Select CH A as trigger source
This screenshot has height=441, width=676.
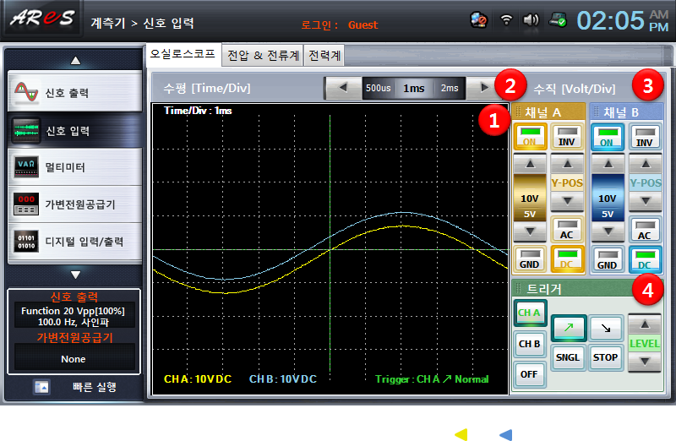[x=530, y=313]
